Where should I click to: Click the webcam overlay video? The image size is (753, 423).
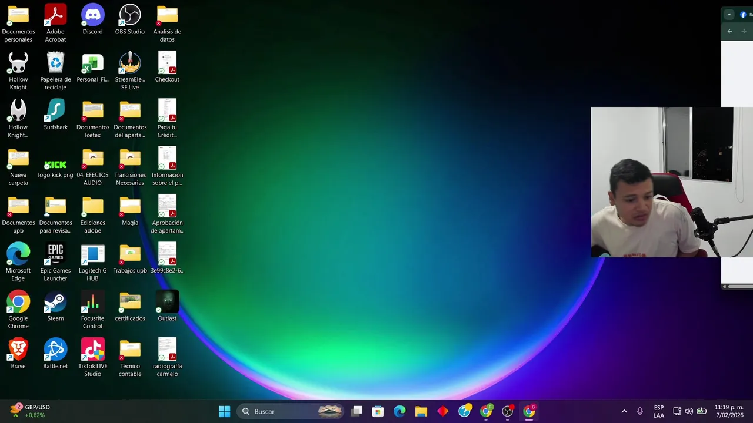672,182
